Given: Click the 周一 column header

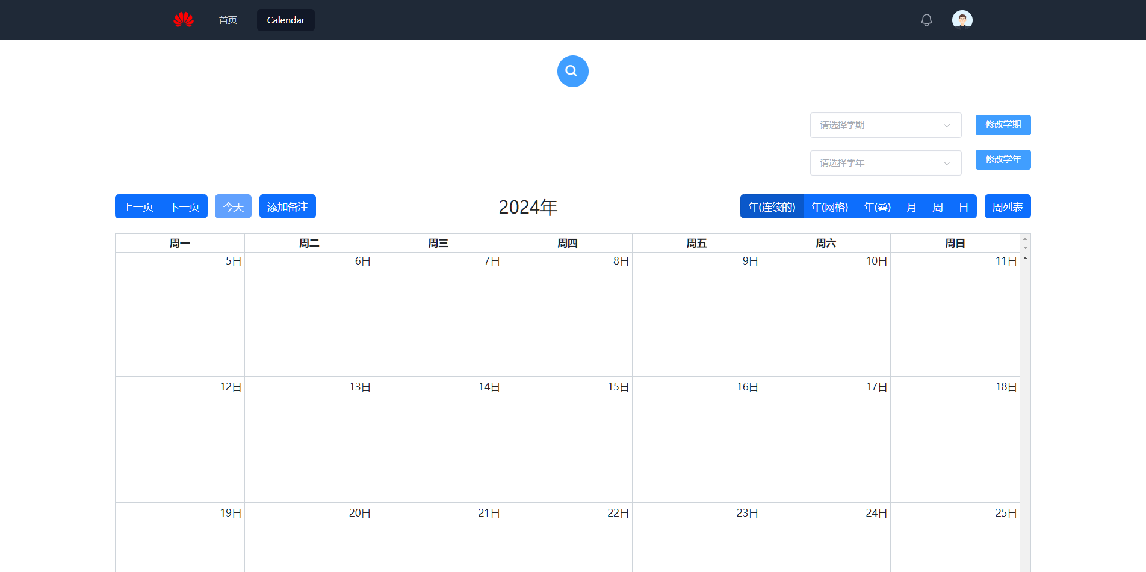Looking at the screenshot, I should [x=180, y=243].
